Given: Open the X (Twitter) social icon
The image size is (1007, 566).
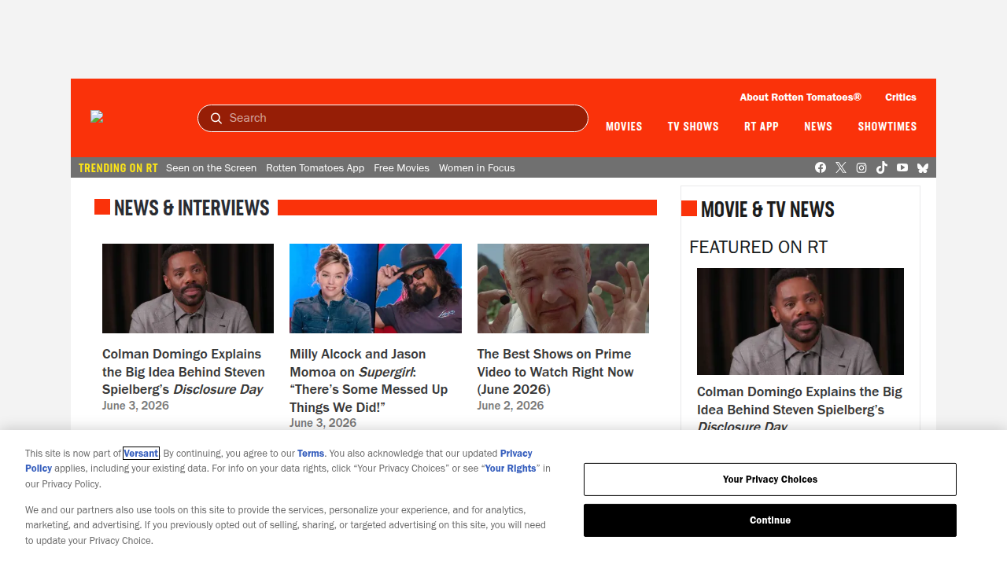Looking at the screenshot, I should (841, 167).
